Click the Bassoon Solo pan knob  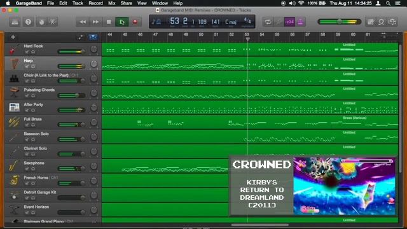(93, 137)
